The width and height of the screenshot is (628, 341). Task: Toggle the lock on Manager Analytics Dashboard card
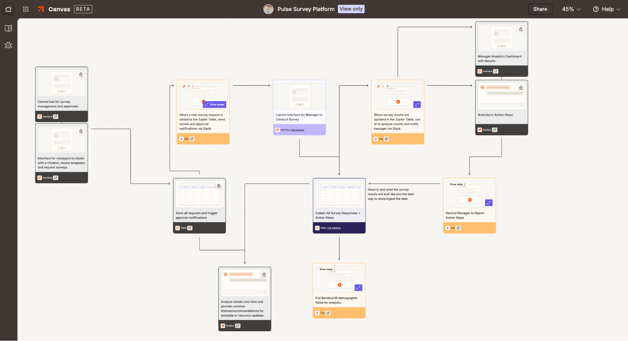521,29
